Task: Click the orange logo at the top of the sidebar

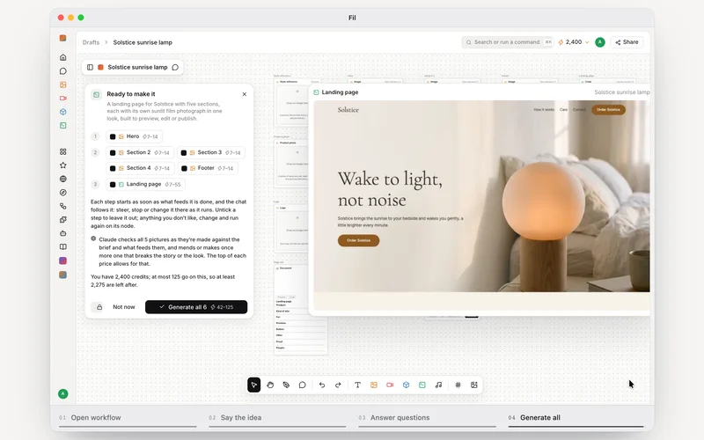Action: tap(62, 38)
